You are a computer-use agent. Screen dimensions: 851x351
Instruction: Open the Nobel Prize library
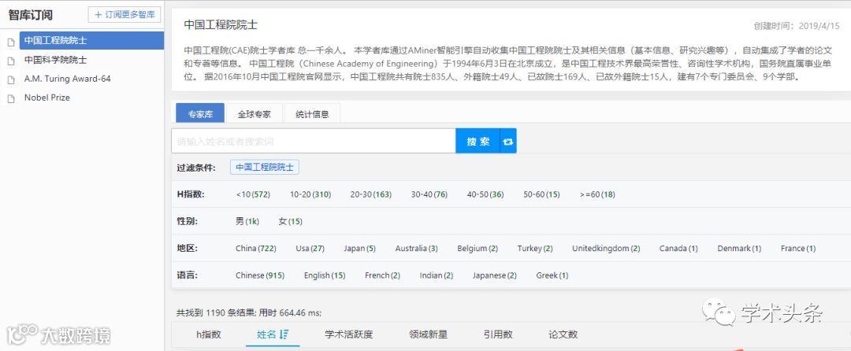[47, 98]
